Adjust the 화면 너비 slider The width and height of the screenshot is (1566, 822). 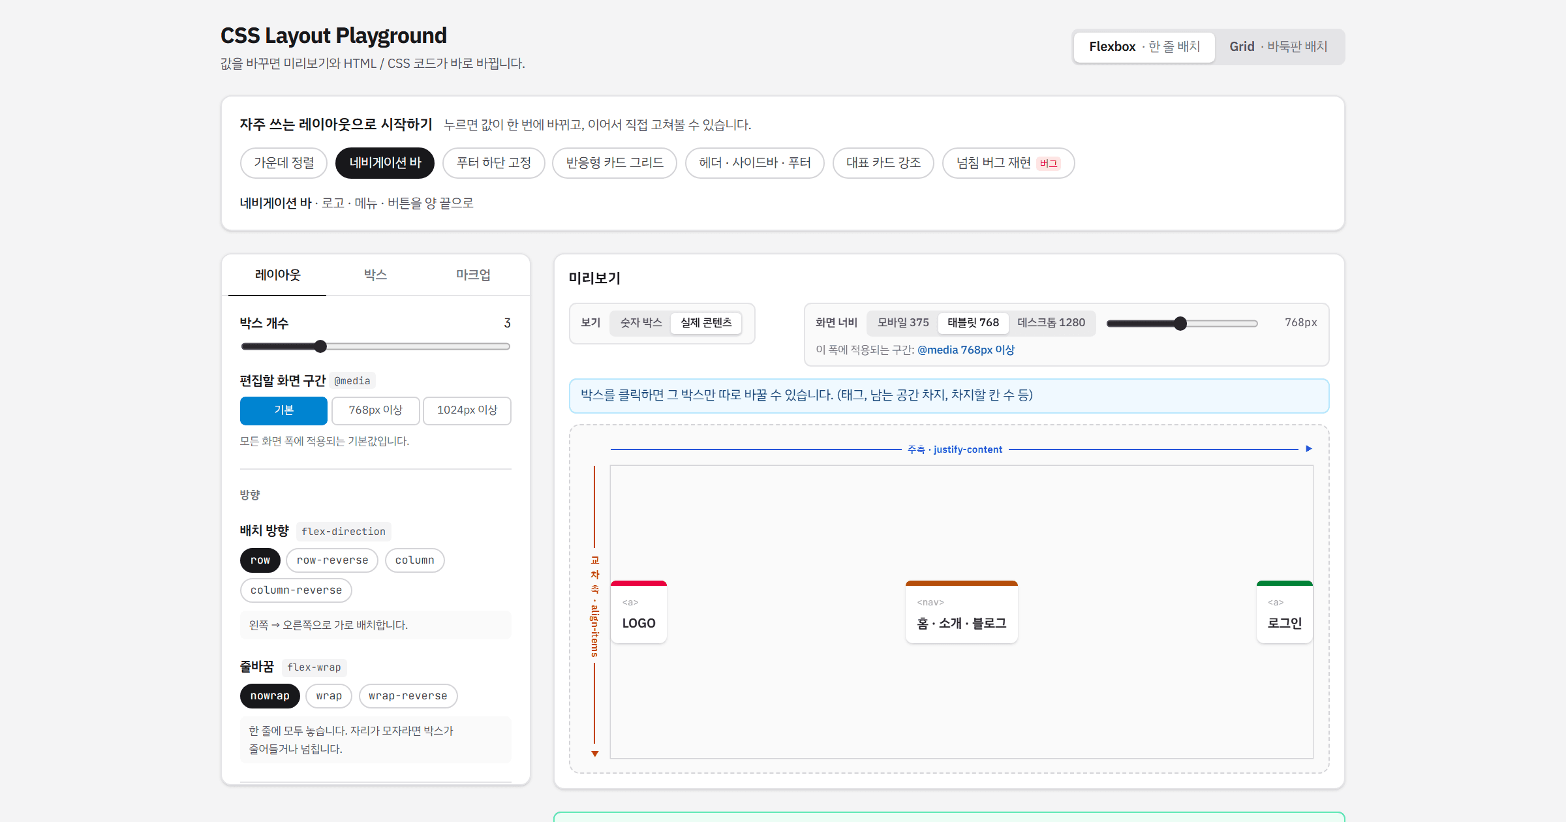click(x=1182, y=324)
